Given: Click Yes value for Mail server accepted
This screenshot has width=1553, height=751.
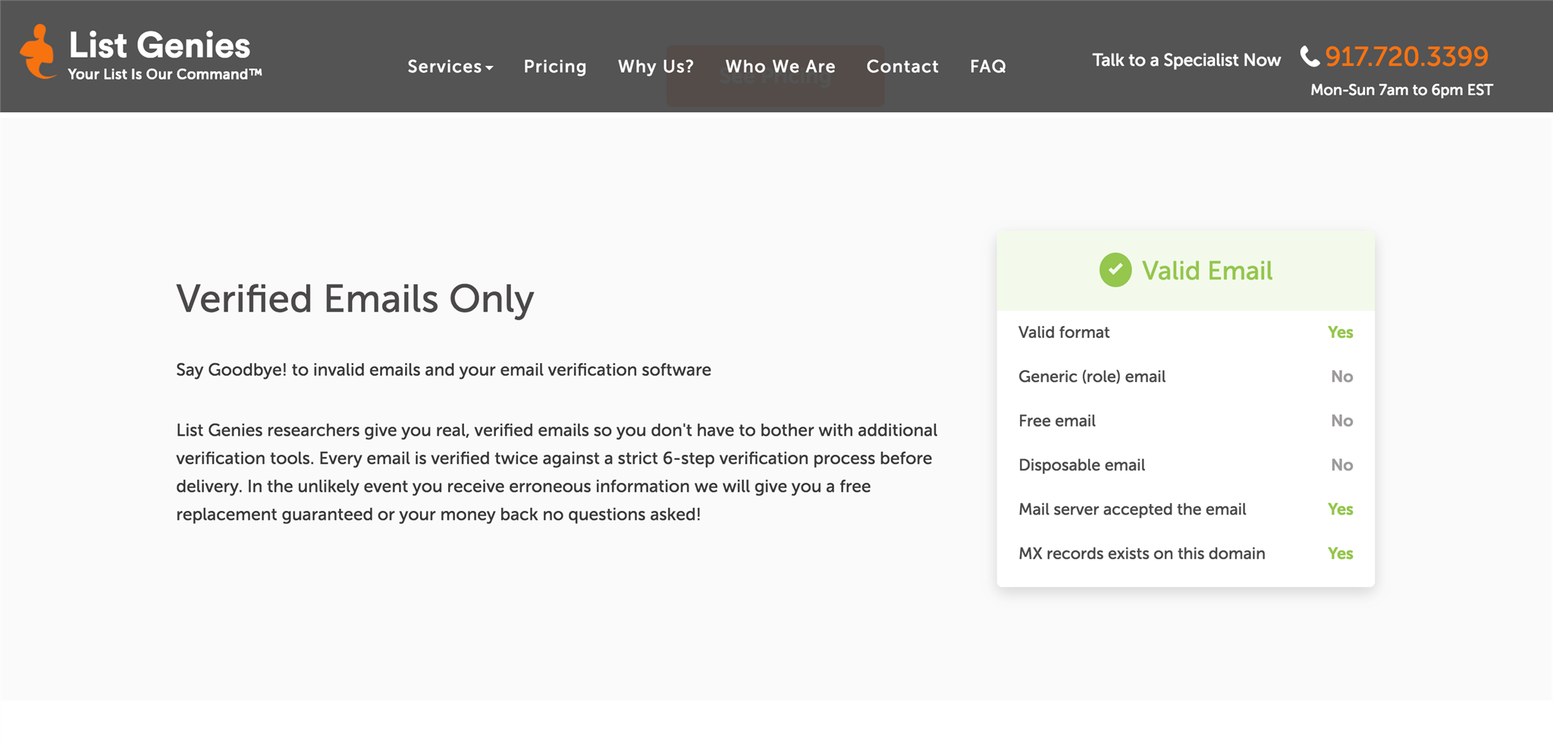Looking at the screenshot, I should click(1340, 509).
